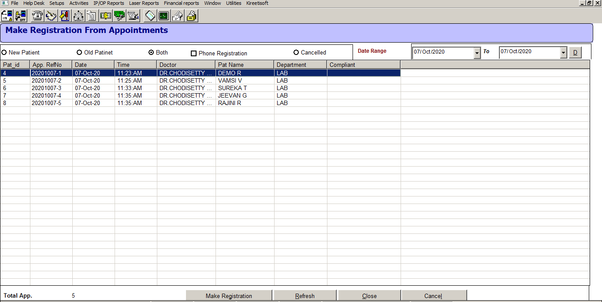The image size is (602, 302).
Task: Click the telephone toolbar icon
Action: click(x=38, y=16)
